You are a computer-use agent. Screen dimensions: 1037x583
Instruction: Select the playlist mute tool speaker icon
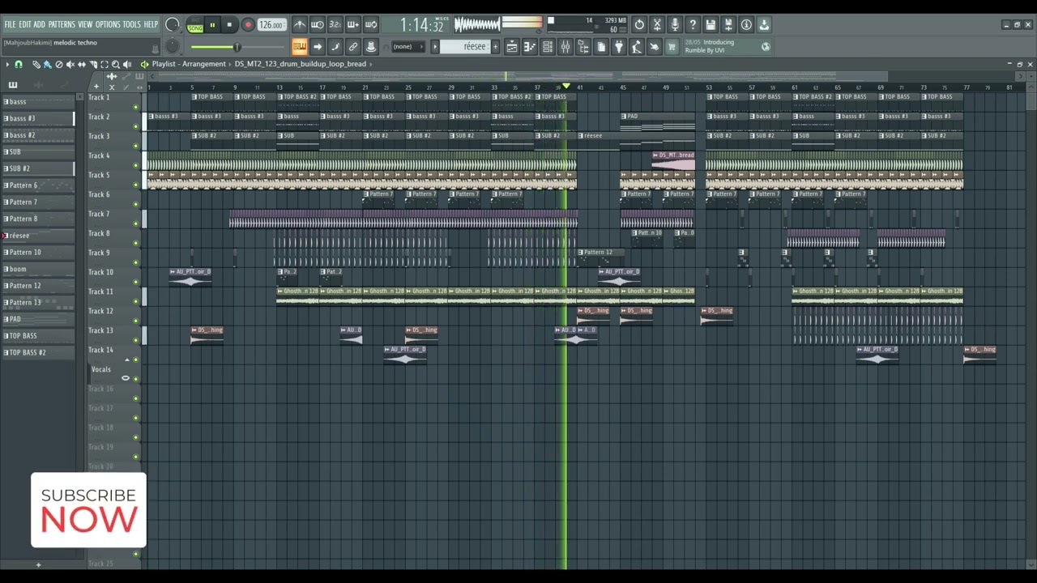[70, 64]
